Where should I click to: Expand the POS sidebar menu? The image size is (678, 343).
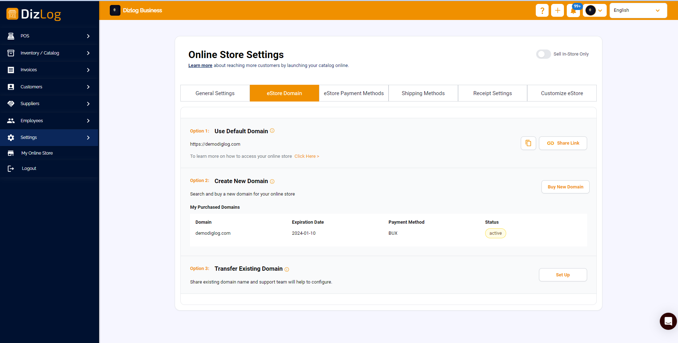click(49, 36)
